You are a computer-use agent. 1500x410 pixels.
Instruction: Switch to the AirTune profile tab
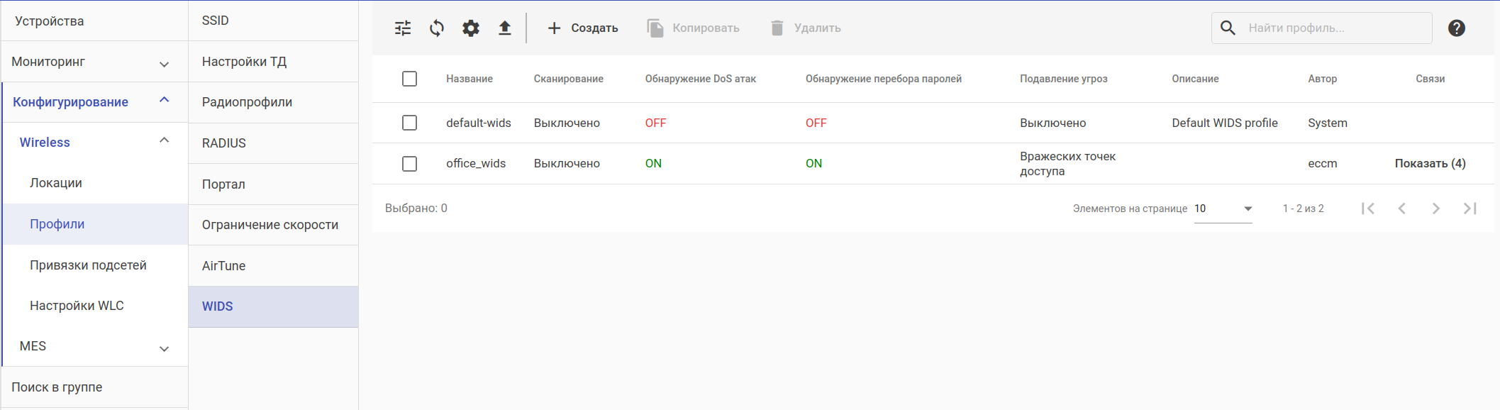click(223, 266)
